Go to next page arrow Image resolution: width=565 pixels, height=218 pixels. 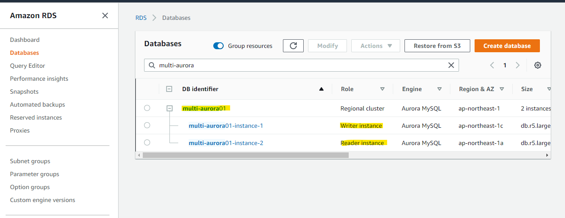coord(518,65)
